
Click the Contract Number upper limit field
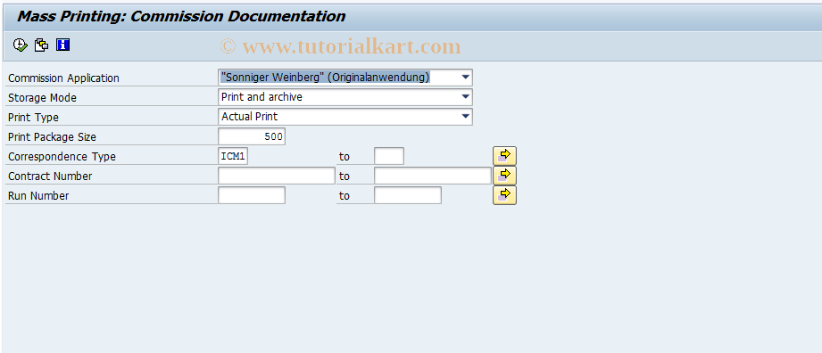coord(433,176)
